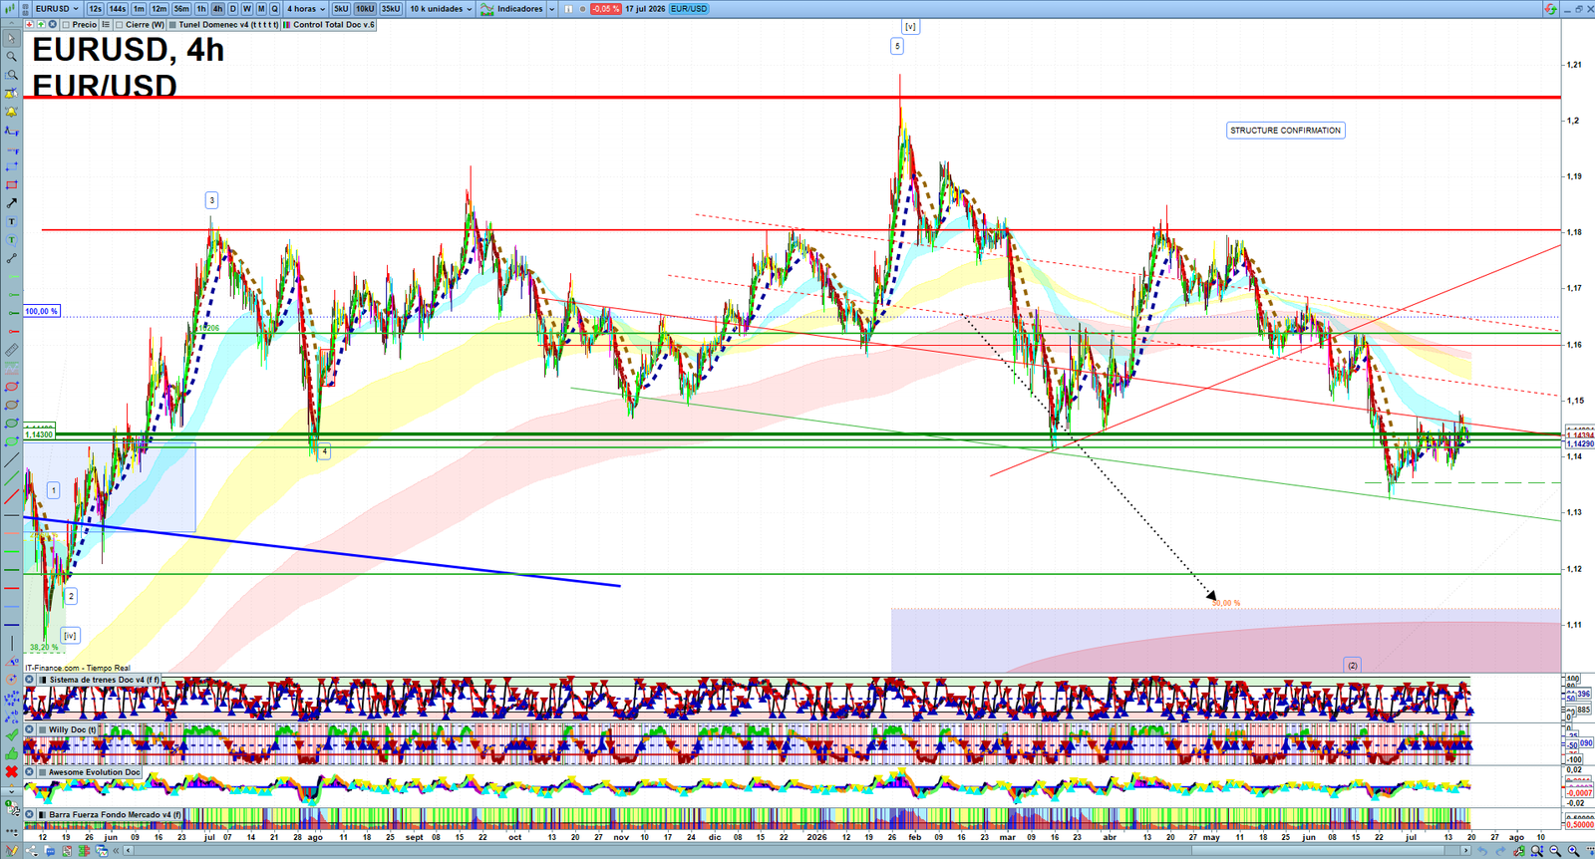Click the -0,05 % change indicator
1595x859 pixels.
[x=605, y=9]
